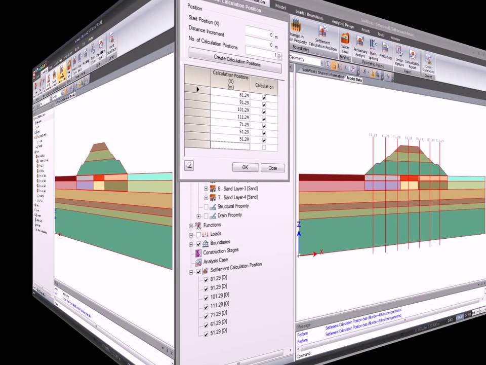
Task: Toggle the Loads checkbox in tree
Action: tap(198, 235)
